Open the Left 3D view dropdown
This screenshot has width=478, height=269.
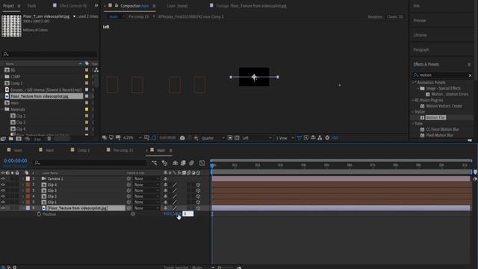click(x=257, y=137)
